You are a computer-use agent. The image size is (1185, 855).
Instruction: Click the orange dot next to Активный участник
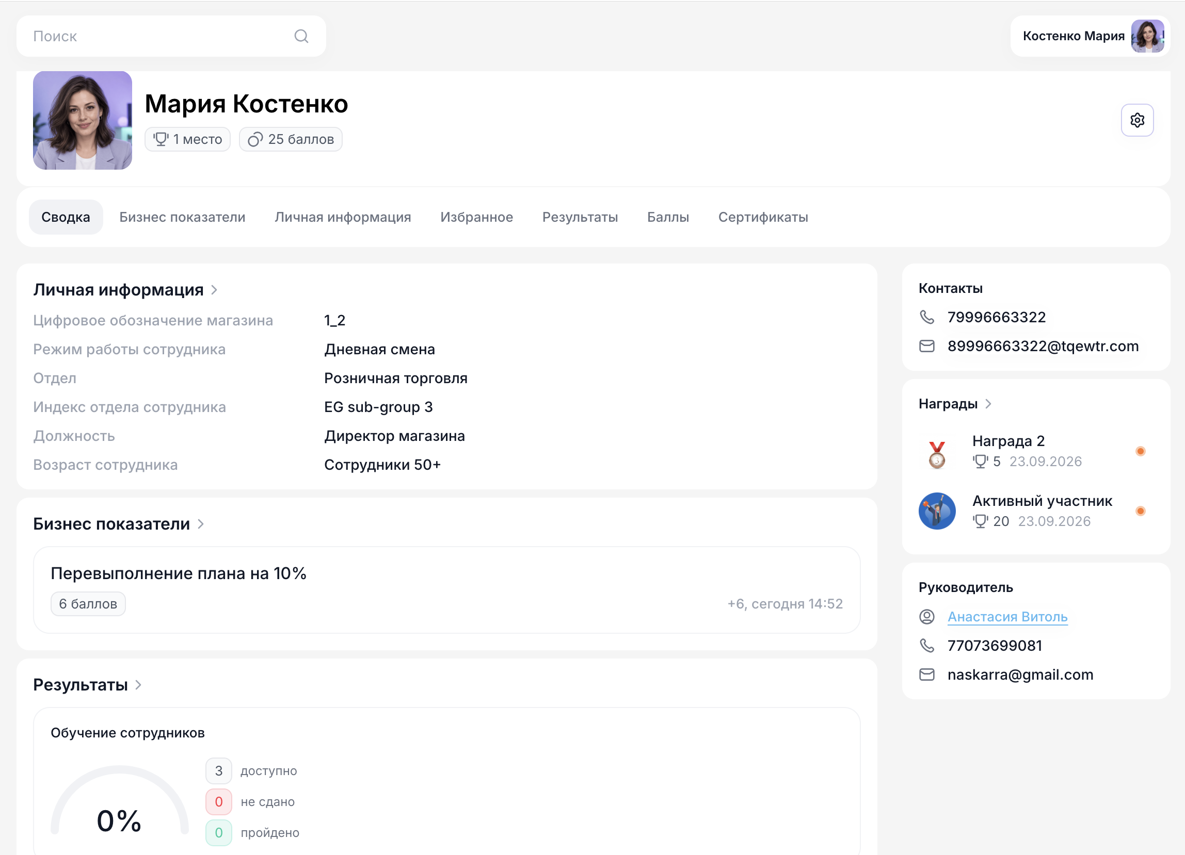click(1140, 511)
